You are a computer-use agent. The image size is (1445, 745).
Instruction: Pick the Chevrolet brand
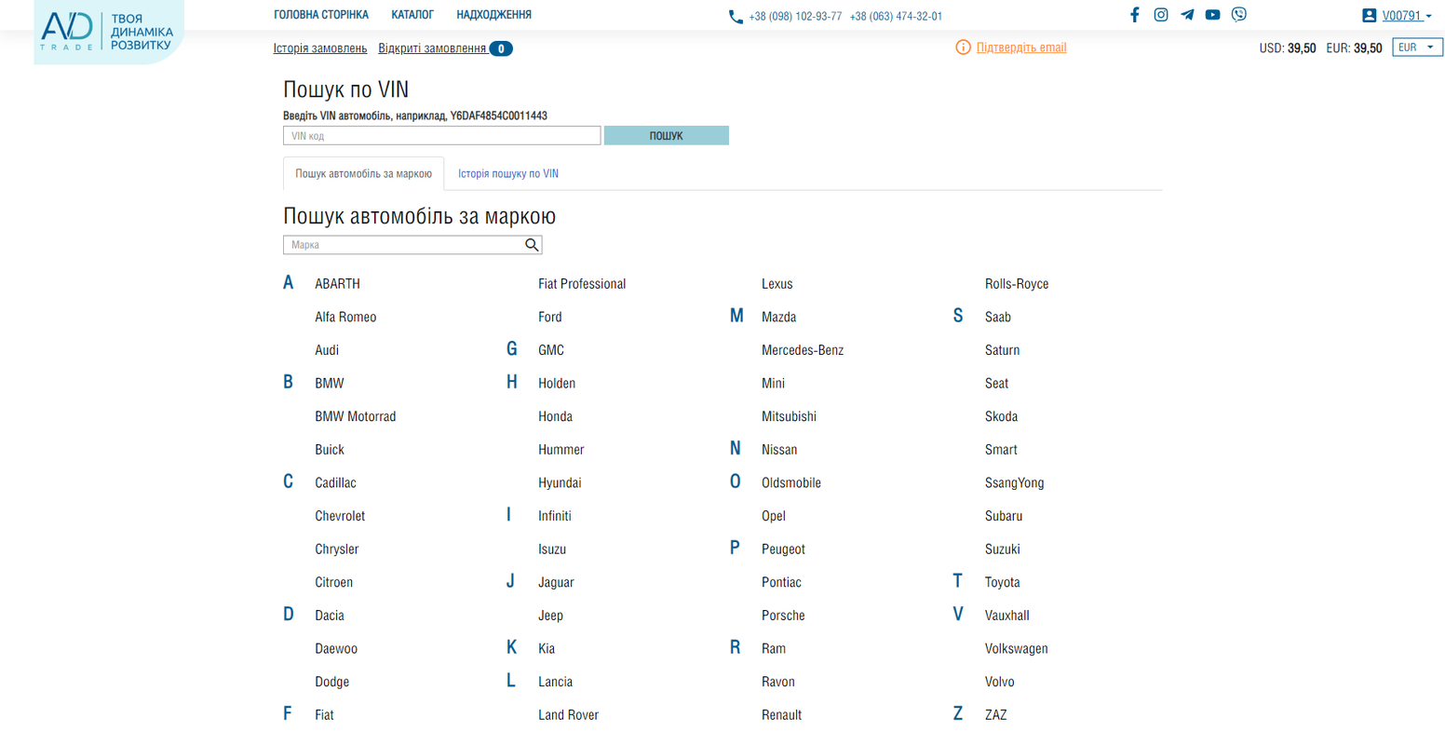[x=340, y=516]
